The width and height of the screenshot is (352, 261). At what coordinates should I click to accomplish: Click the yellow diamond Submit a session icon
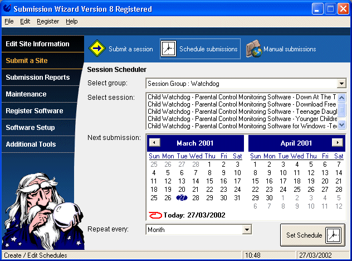click(97, 49)
